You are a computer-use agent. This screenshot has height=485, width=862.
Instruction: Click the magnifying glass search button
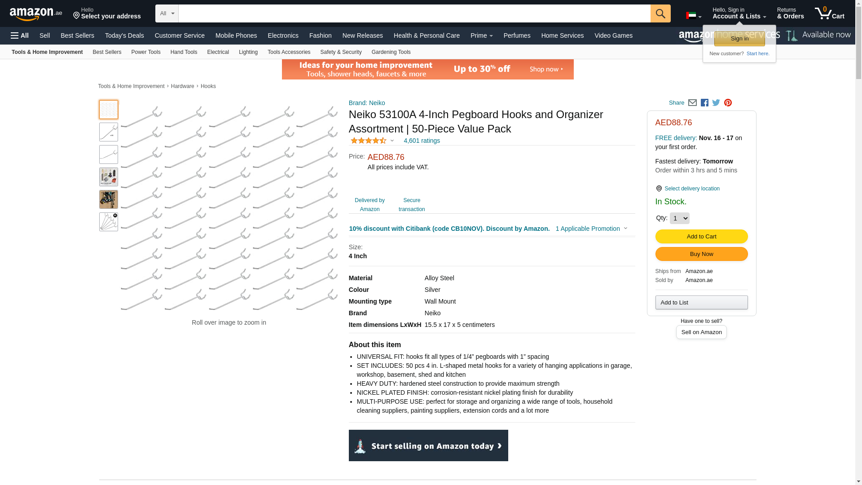660,13
